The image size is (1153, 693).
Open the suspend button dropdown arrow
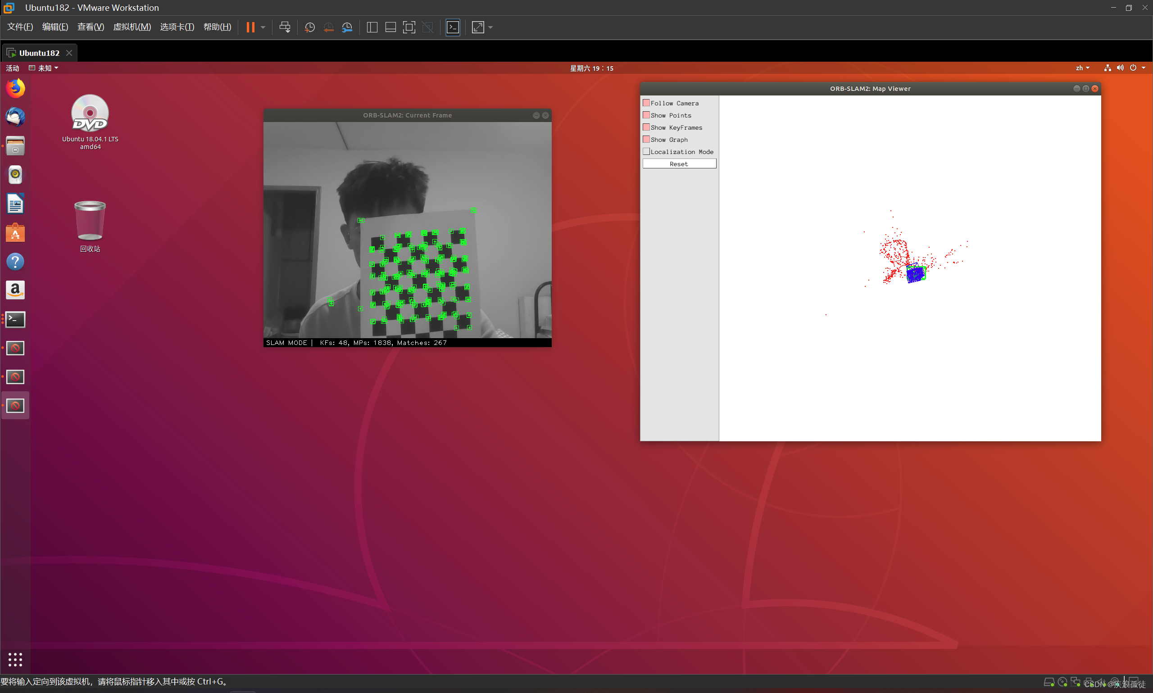(x=263, y=27)
